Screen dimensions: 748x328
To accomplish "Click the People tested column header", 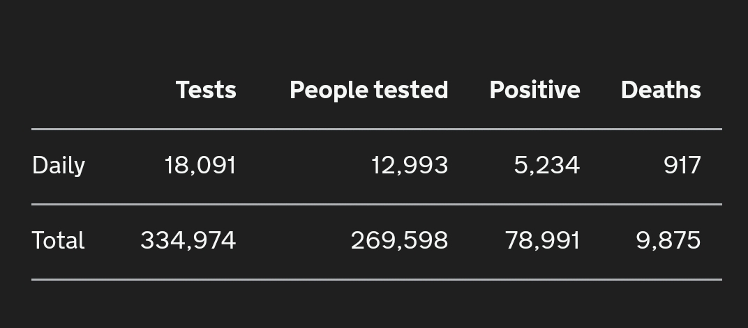I will [x=368, y=90].
